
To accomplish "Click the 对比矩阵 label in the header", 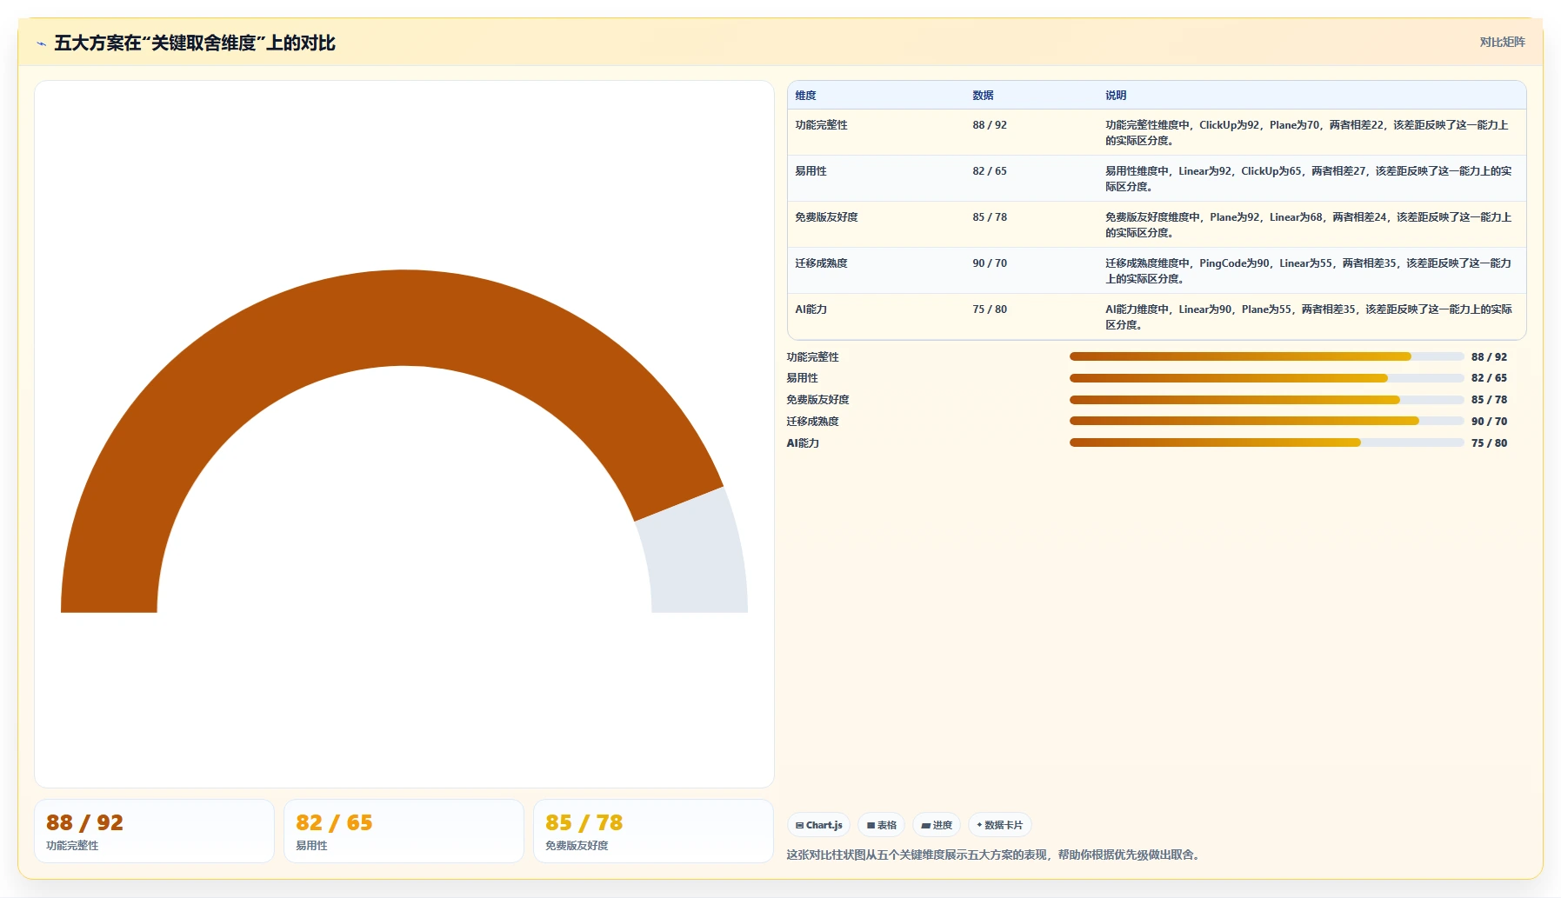I will (x=1502, y=42).
